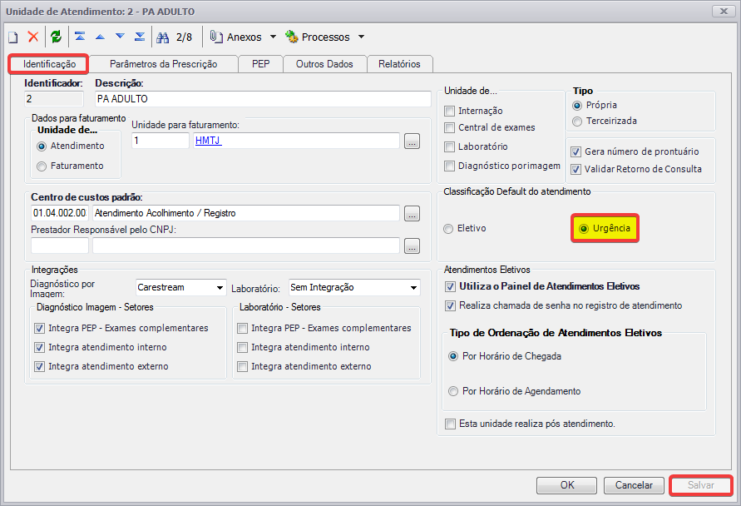Viewport: 741px width, 506px height.
Task: Open the PEP tab
Action: pos(261,64)
